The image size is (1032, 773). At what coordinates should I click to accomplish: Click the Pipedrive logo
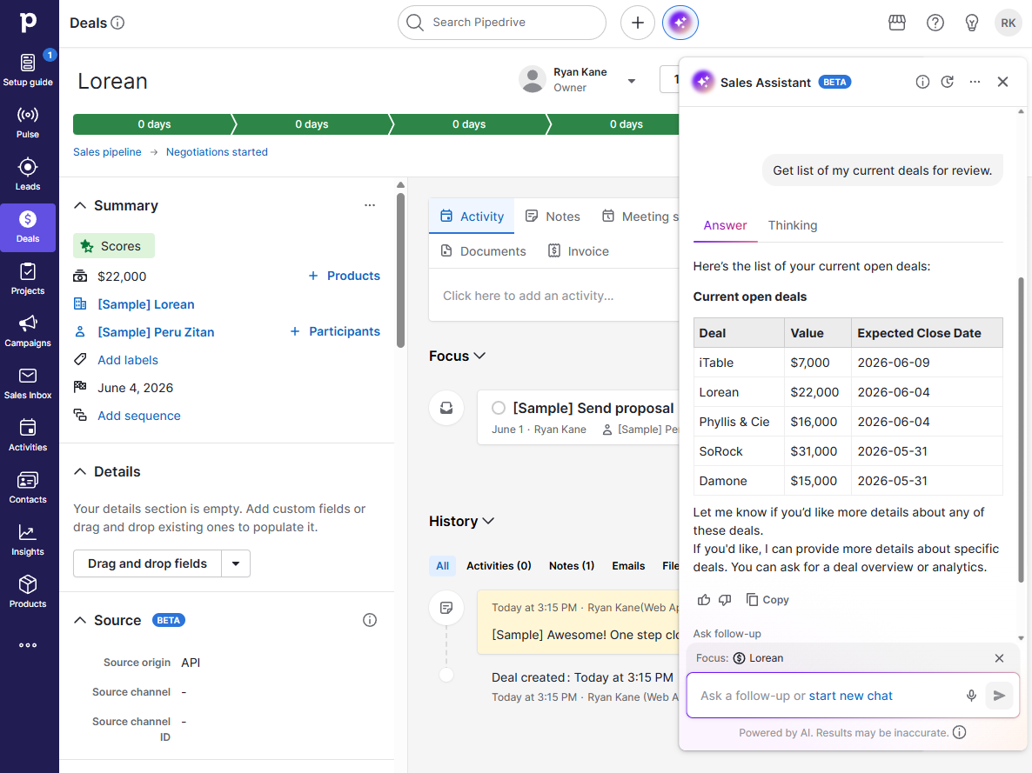(28, 23)
